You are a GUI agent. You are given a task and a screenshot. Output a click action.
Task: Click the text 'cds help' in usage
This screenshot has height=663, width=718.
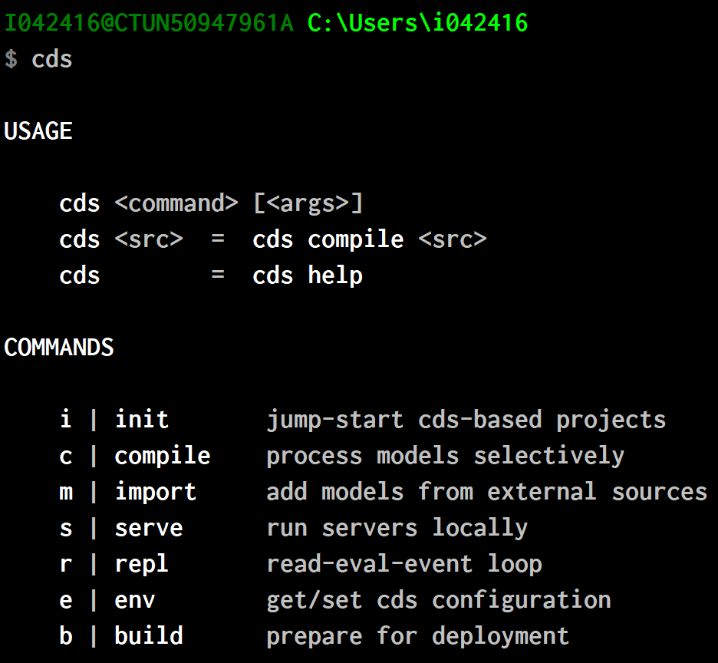pyautogui.click(x=308, y=275)
